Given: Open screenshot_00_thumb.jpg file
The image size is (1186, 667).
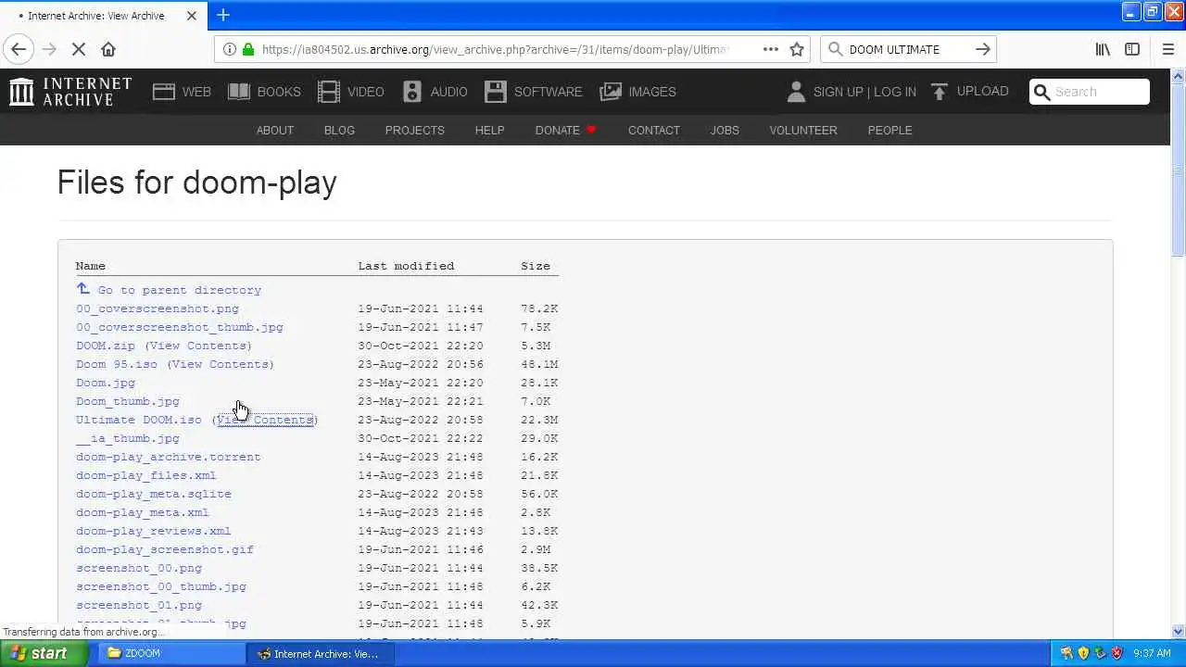Looking at the screenshot, I should click(161, 586).
